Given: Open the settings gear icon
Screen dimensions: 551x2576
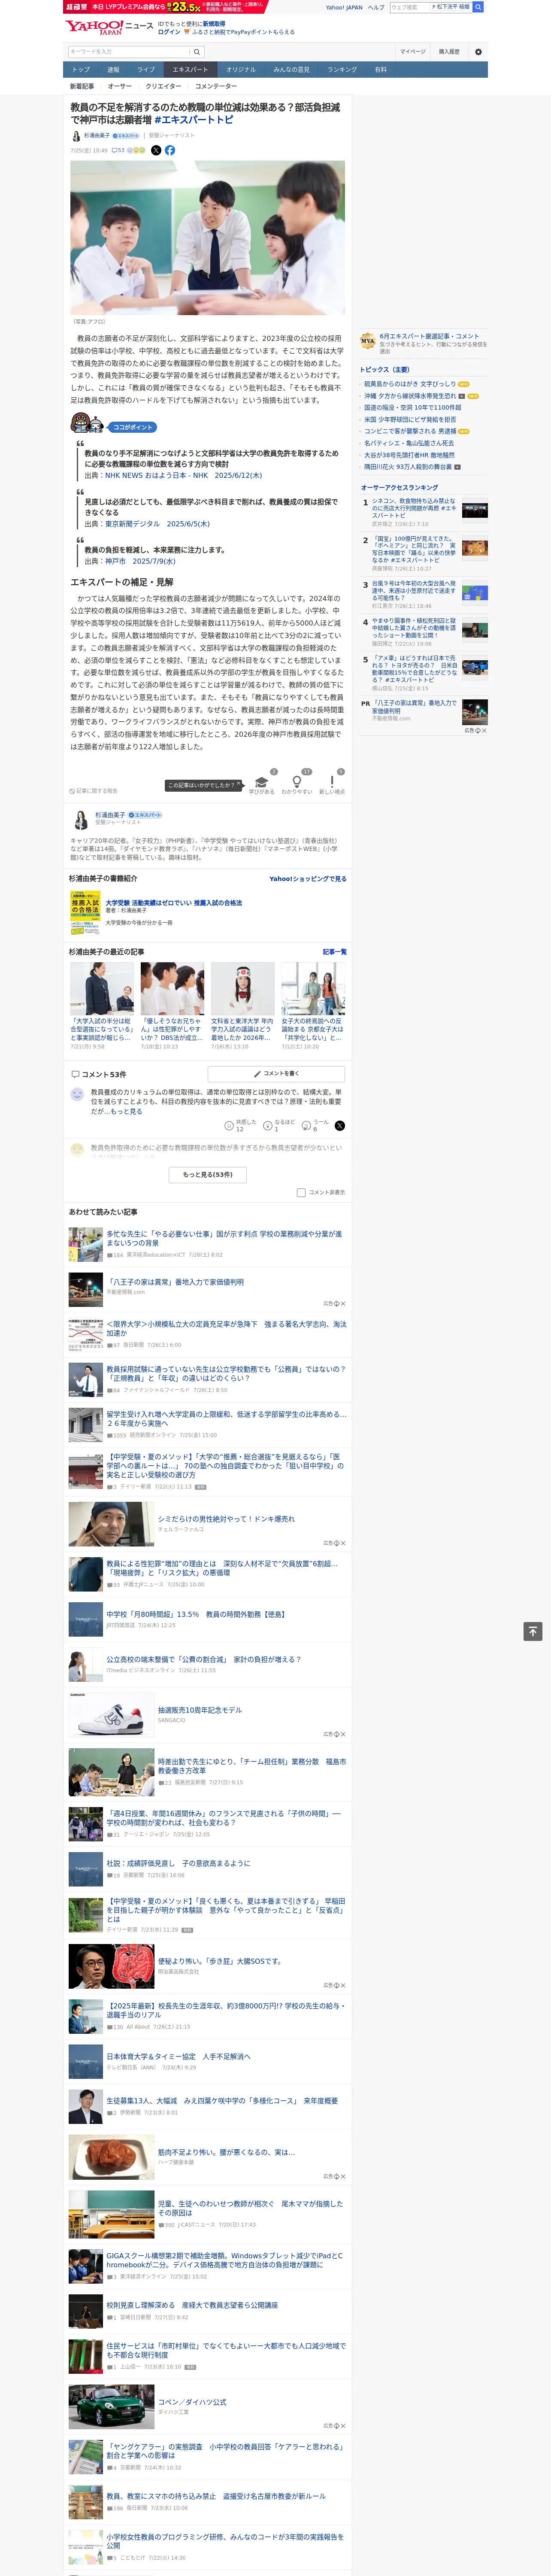Looking at the screenshot, I should point(478,52).
